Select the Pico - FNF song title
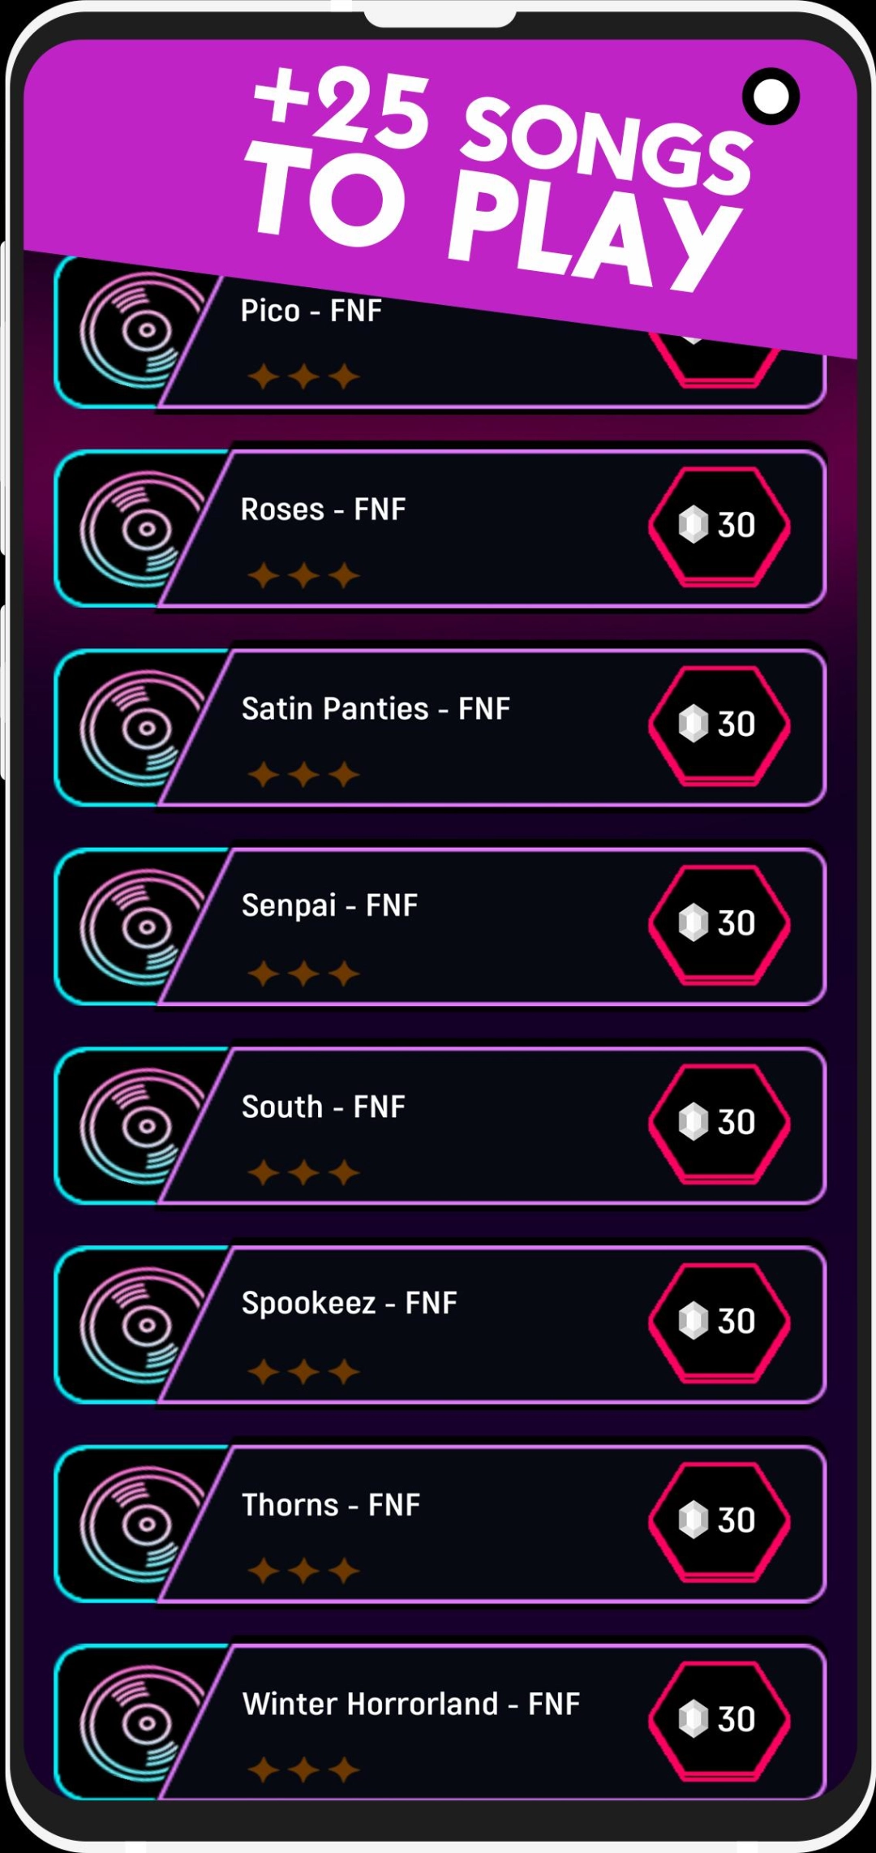876x1853 pixels. tap(311, 311)
